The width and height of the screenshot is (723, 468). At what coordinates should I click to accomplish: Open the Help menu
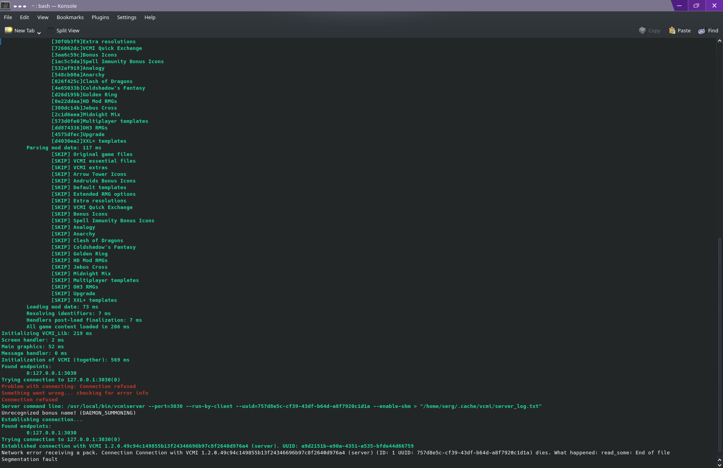[x=150, y=17]
